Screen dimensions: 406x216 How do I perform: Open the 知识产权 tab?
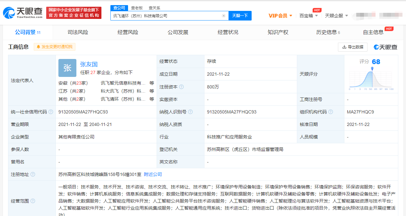(x=278, y=32)
